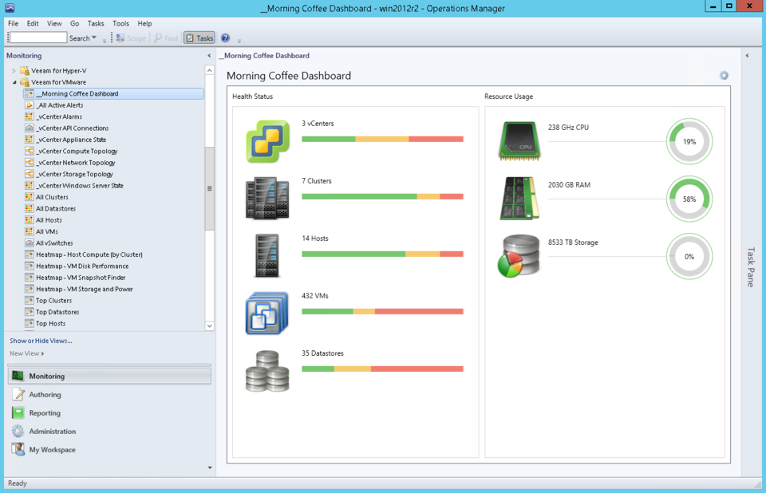
Task: Click the Administration gear icon
Action: point(18,431)
